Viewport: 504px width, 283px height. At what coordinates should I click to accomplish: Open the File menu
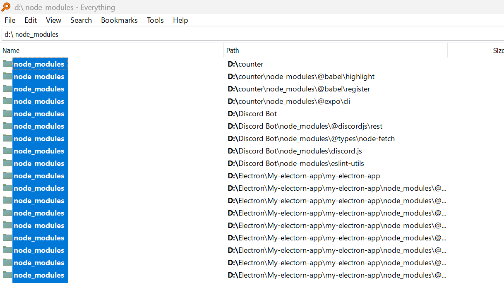10,20
